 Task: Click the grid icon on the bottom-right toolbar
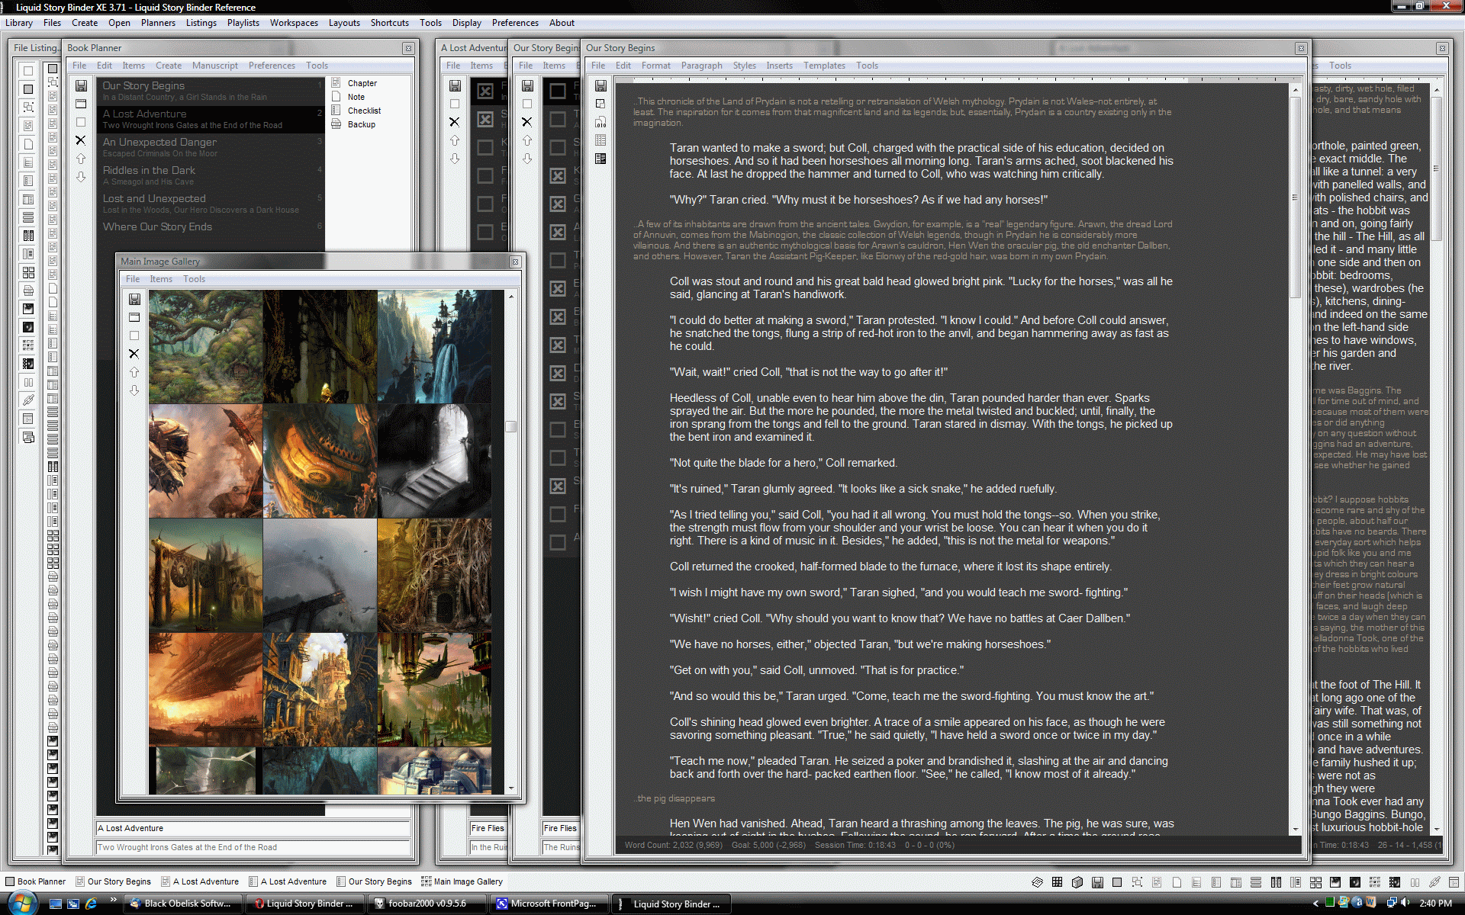pos(1058,882)
